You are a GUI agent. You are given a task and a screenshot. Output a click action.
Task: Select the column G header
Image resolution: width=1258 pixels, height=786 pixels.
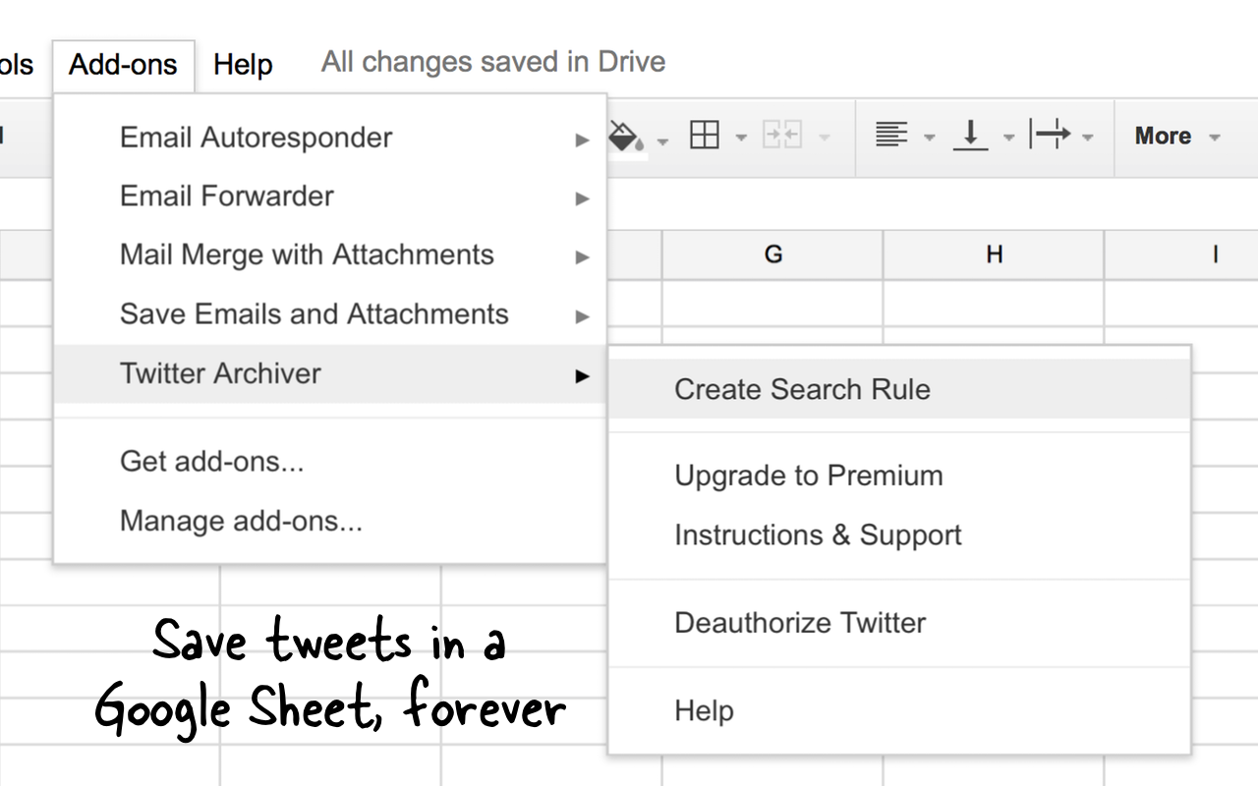(x=772, y=254)
